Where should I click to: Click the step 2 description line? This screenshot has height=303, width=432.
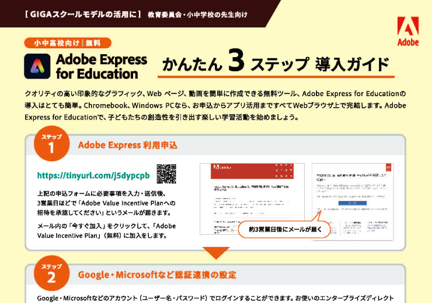(215, 298)
